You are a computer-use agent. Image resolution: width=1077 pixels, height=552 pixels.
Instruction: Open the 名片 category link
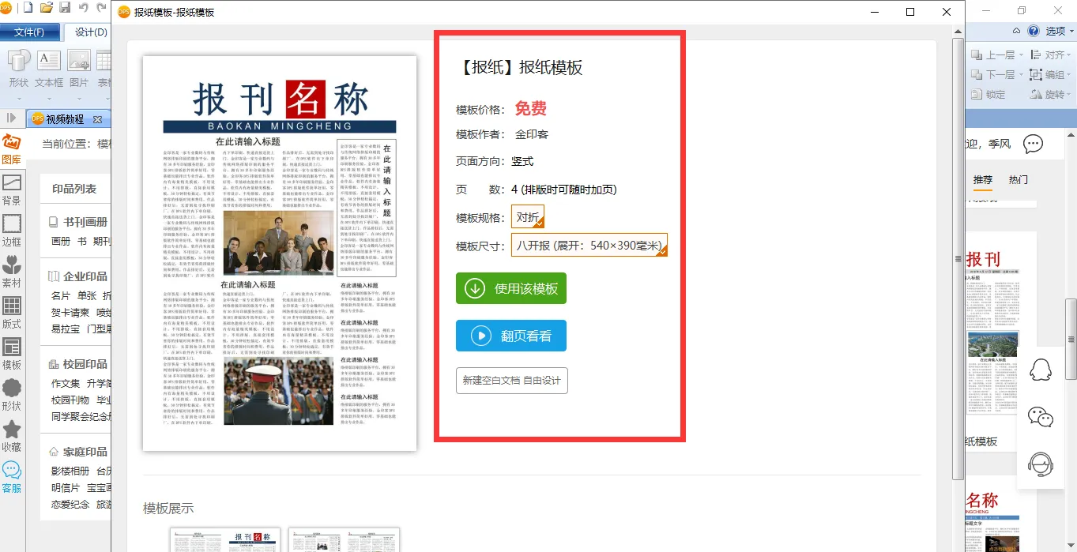61,295
